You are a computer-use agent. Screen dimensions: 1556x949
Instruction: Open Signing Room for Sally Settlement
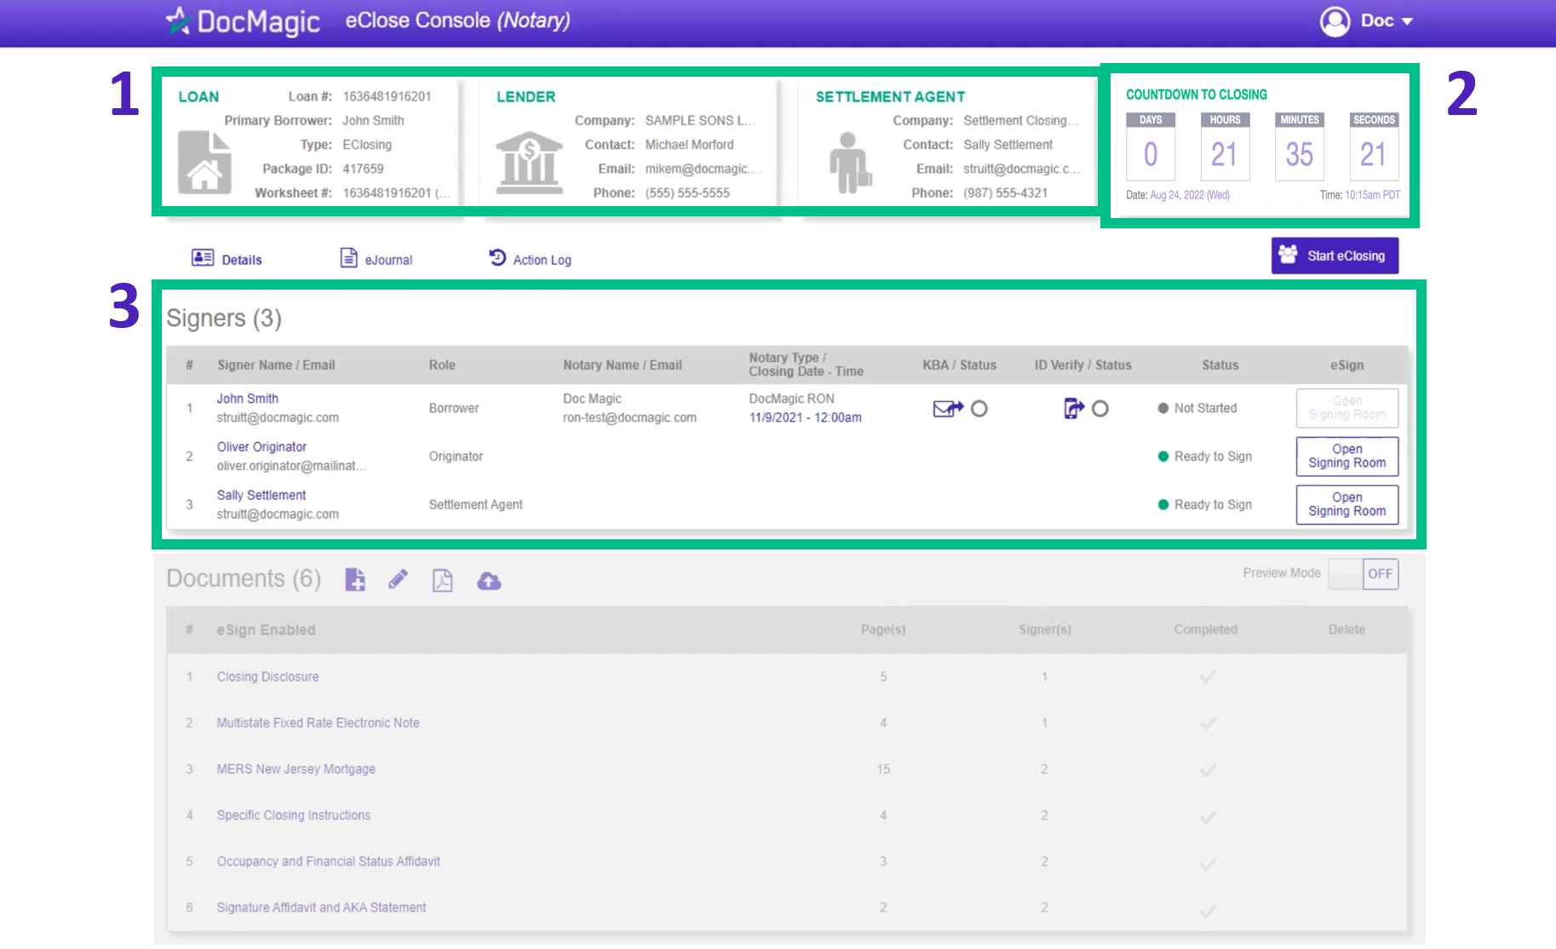(x=1346, y=504)
